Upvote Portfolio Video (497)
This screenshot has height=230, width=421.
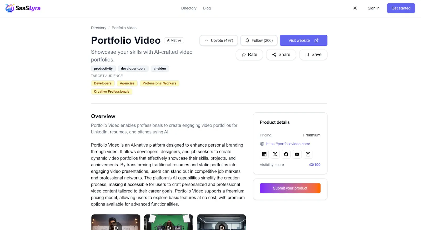[219, 41]
